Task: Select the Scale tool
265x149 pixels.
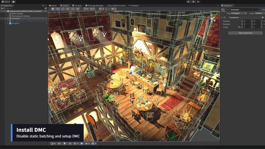Action: [x=68, y=9]
